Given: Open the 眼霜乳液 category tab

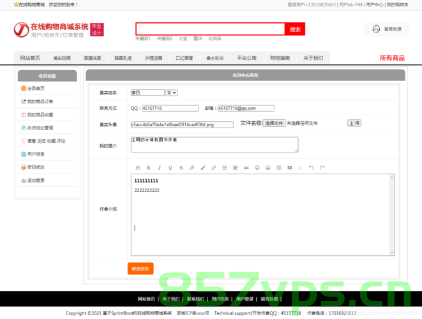Looking at the screenshot, I should [123, 58].
